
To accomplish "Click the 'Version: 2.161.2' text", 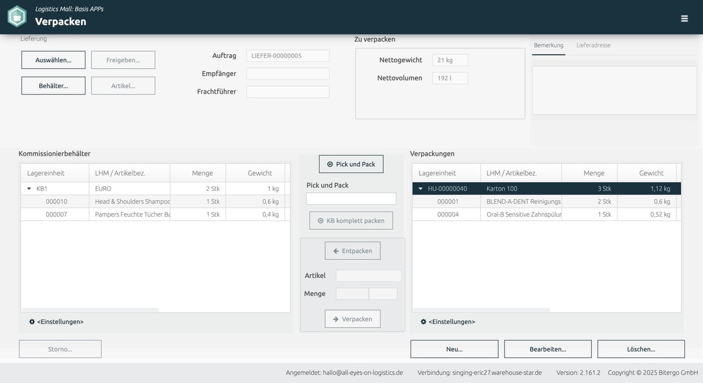I will tap(578, 373).
